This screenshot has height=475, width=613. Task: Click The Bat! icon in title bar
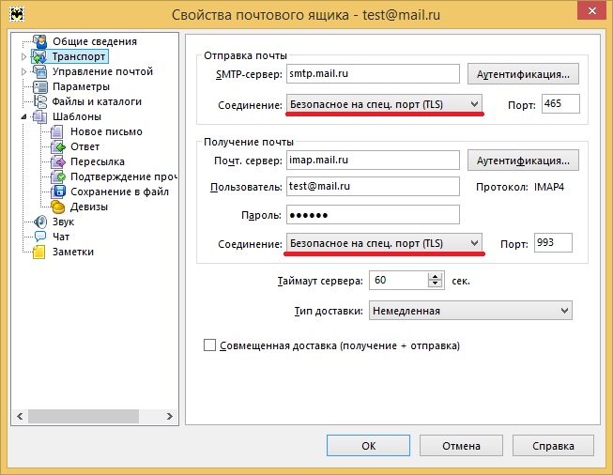[x=16, y=15]
